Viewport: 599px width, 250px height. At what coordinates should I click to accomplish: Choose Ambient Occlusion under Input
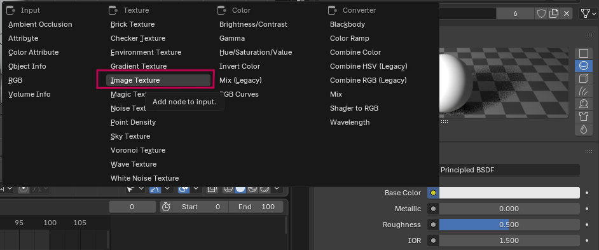[x=40, y=24]
